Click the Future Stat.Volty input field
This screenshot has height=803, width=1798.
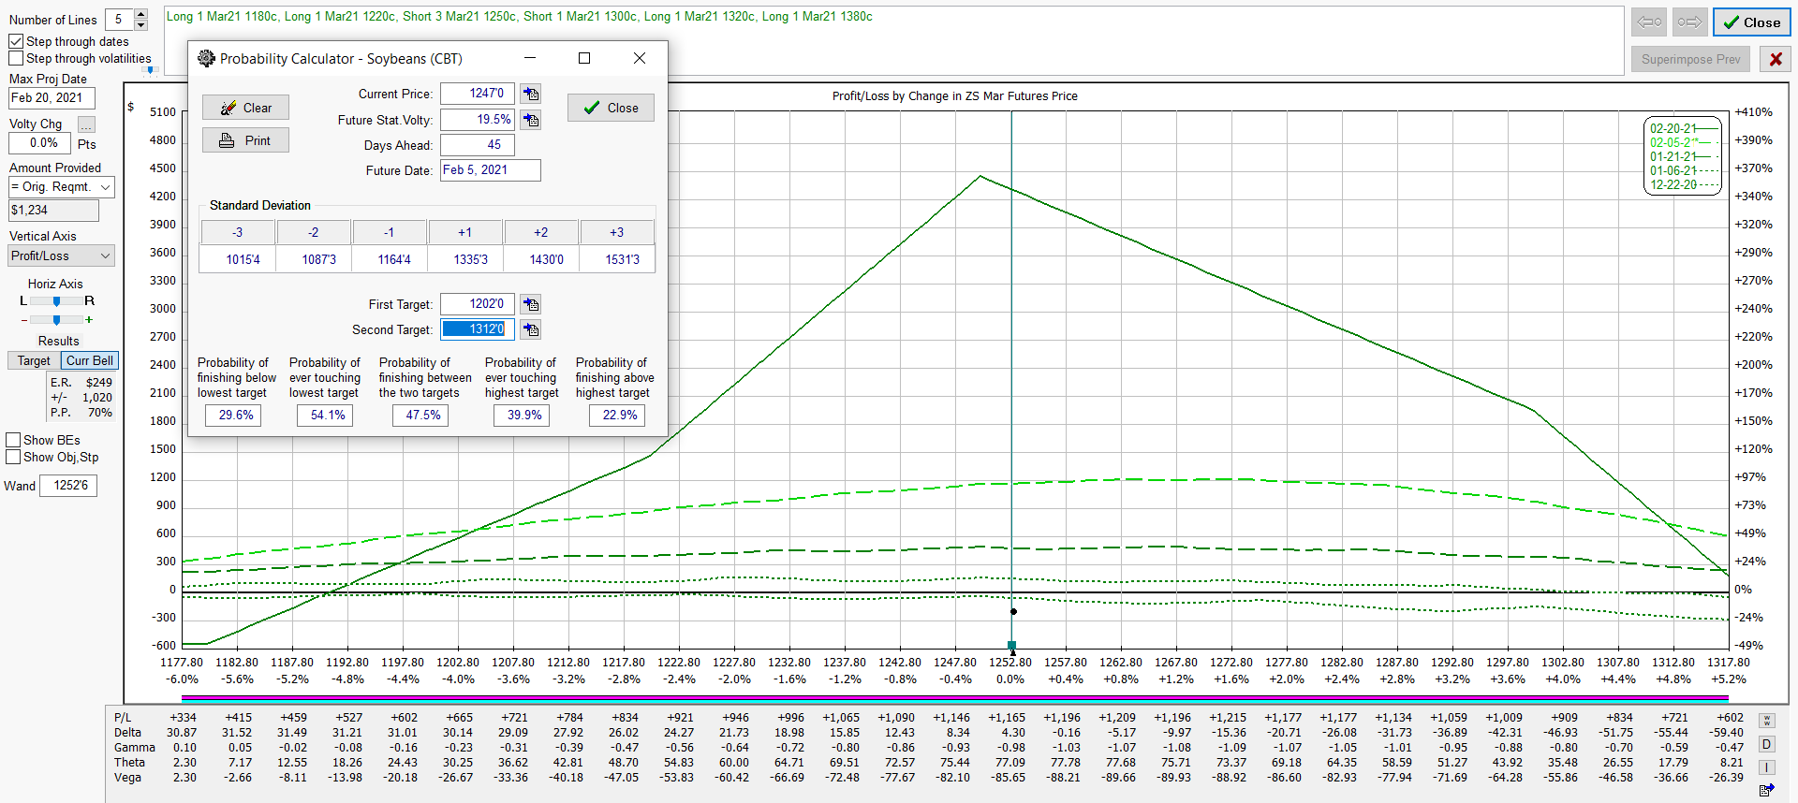click(478, 120)
